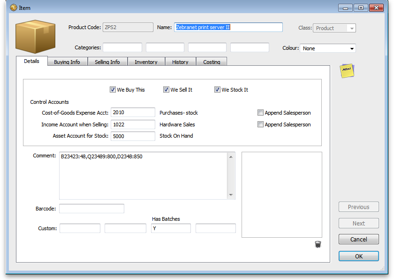The height and width of the screenshot is (280, 394).
Task: Click Asset Account for Stock field 5000
Action: 133,136
